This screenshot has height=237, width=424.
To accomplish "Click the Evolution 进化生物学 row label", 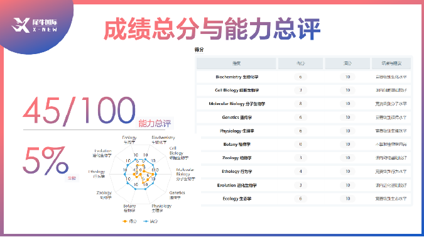I will 237,185.
